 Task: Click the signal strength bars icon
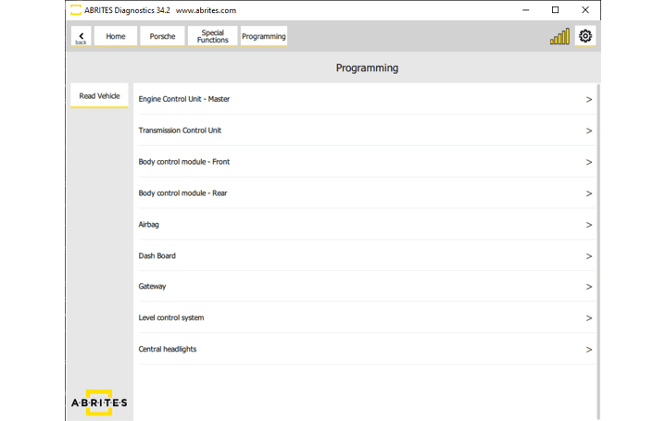[x=559, y=37]
